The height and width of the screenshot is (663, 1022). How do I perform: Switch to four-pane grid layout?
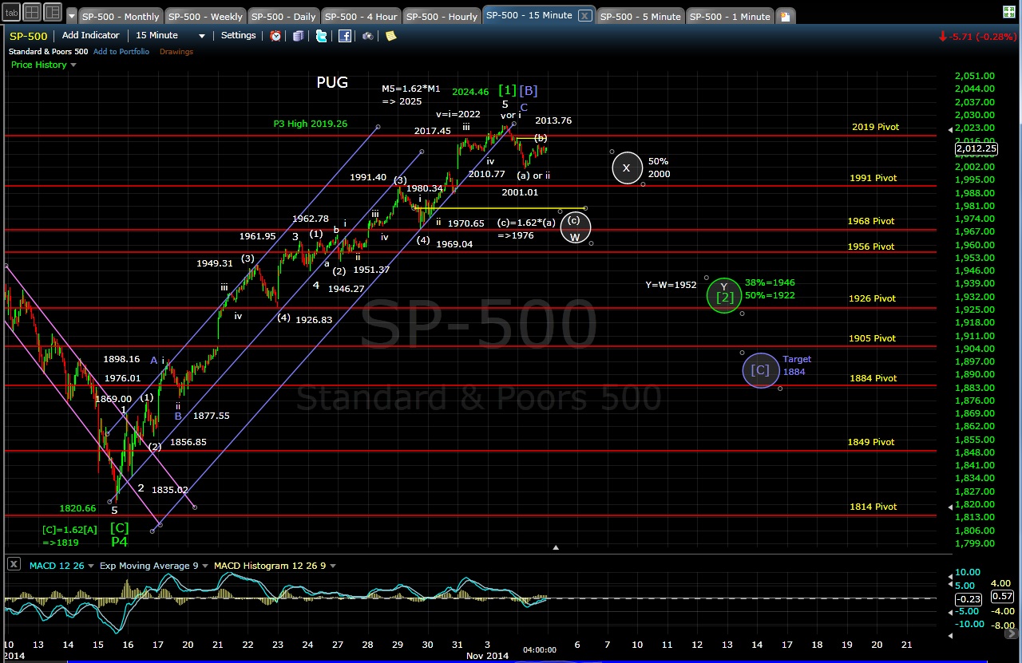click(x=31, y=12)
